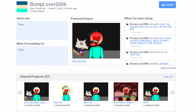Click BumpLover2006 name in 'last chance' entry
Viewport: 196px width, 112px height.
139,38
